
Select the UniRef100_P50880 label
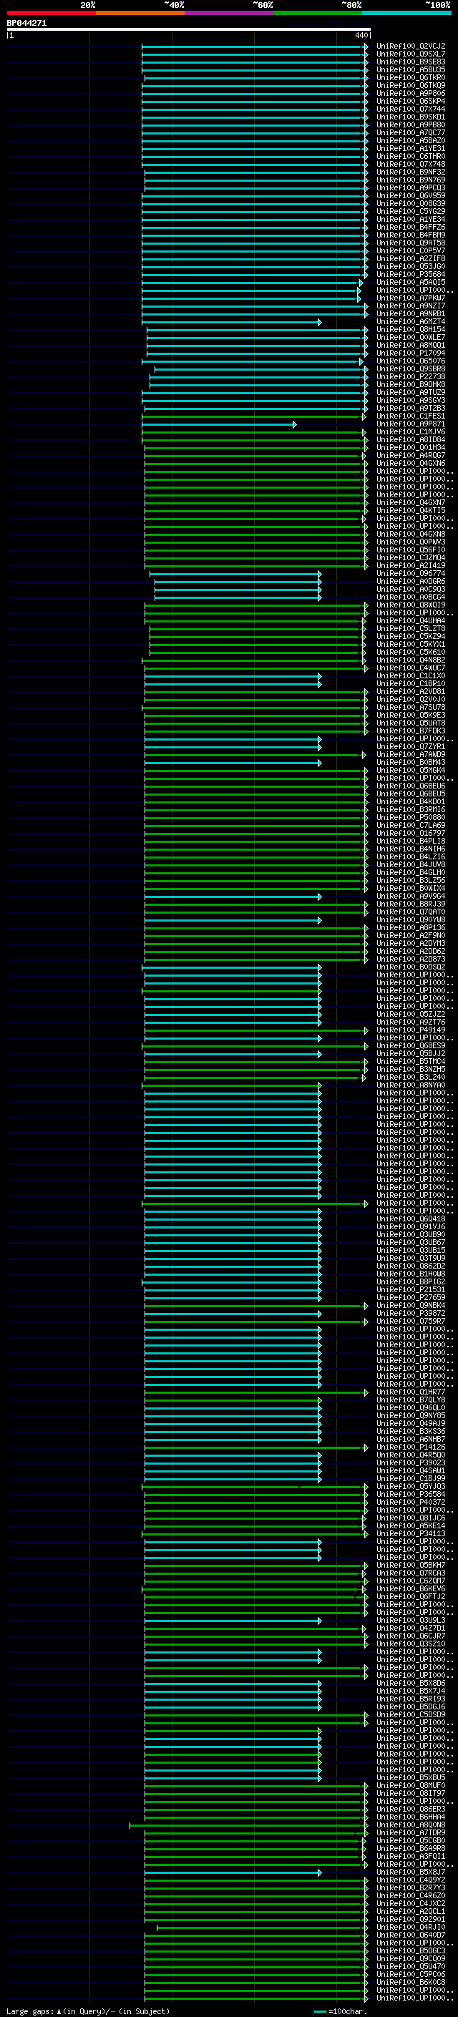click(411, 817)
